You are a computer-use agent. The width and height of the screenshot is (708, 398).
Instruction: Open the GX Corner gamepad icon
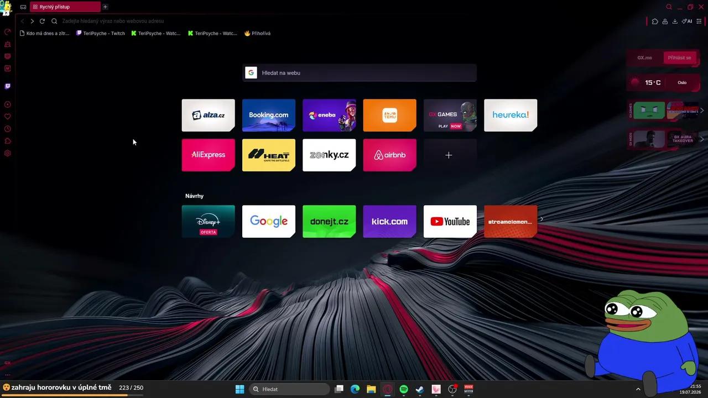[x=23, y=7]
